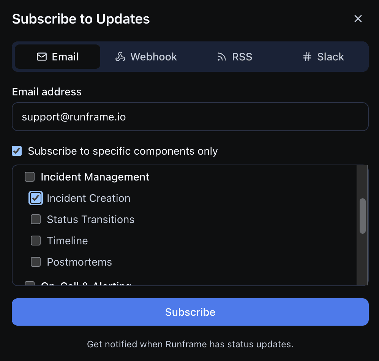Enable the Status Transitions checkbox
Screen dimensions: 379x361
[x=36, y=219]
